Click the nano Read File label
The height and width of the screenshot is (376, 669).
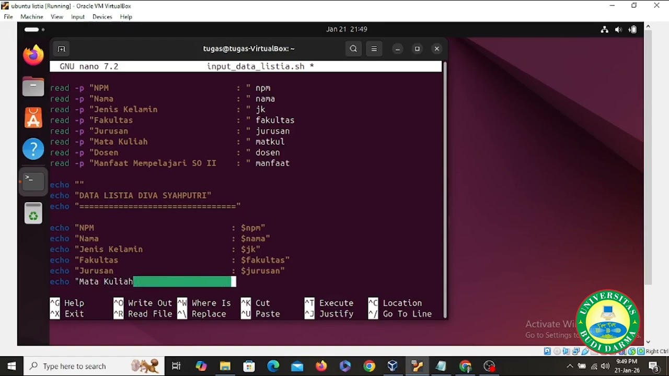[150, 314]
